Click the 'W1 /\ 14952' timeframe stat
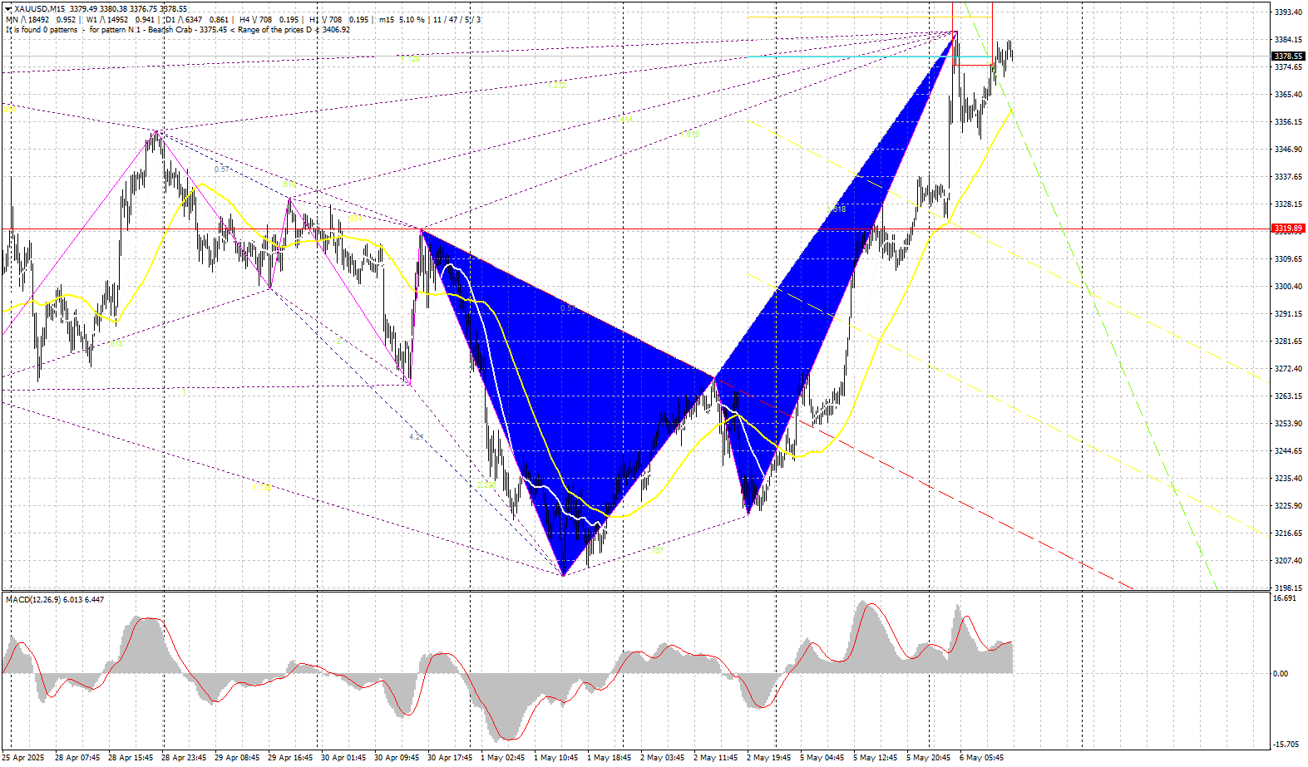 (x=107, y=20)
